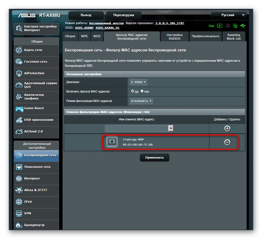Click the Выход logout button
262x239 pixels.
[x=86, y=15]
